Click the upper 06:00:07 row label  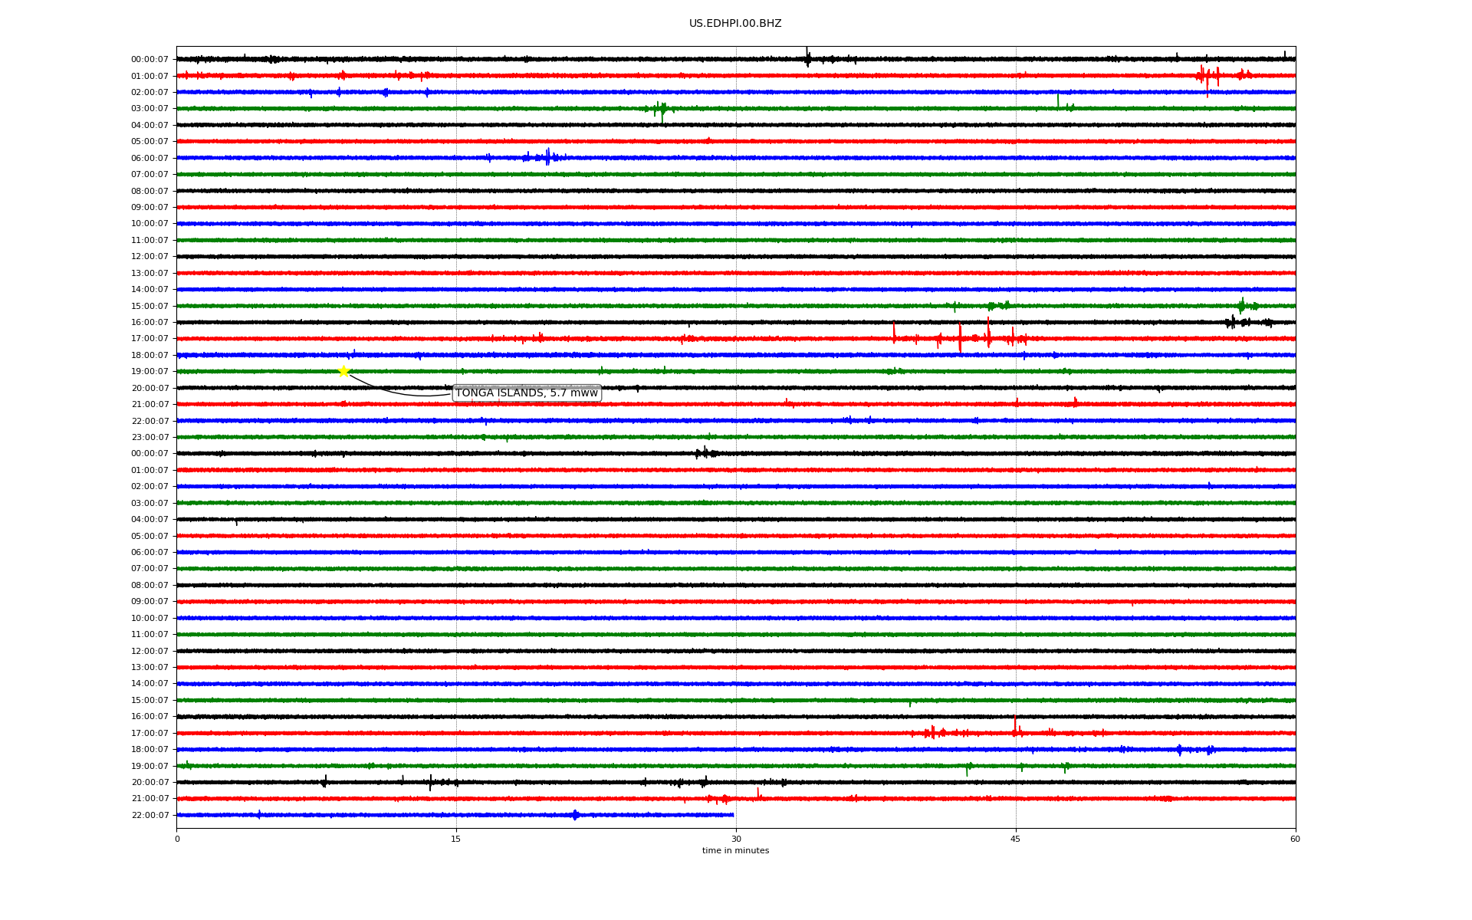149,159
